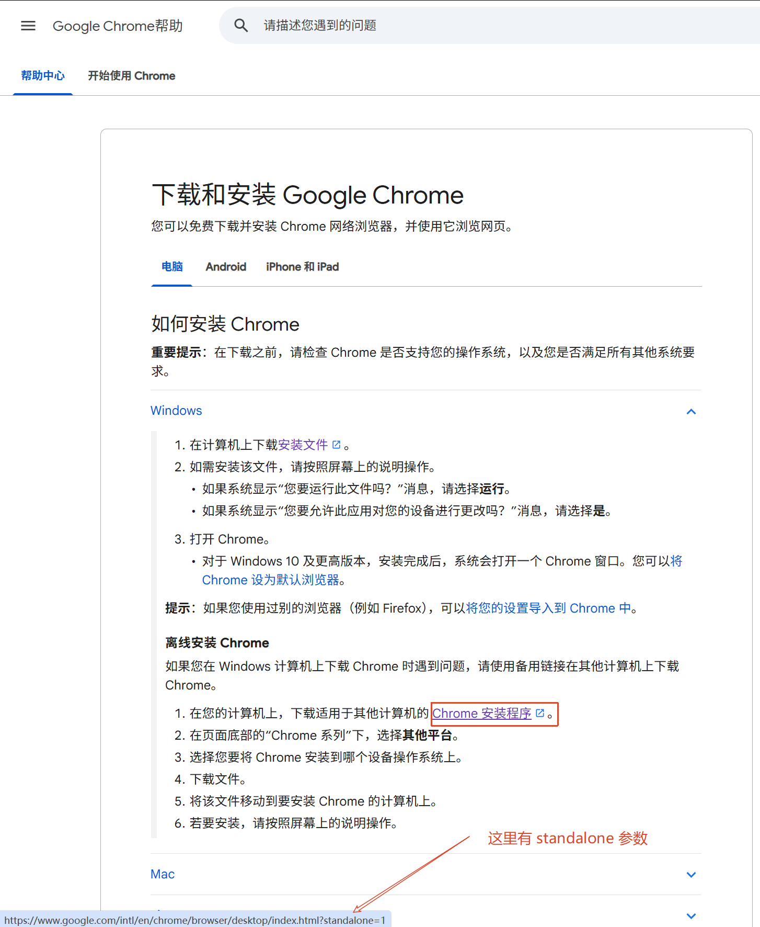The height and width of the screenshot is (927, 760).
Task: Click the 离线安装 Chrome subheading
Action: [217, 642]
